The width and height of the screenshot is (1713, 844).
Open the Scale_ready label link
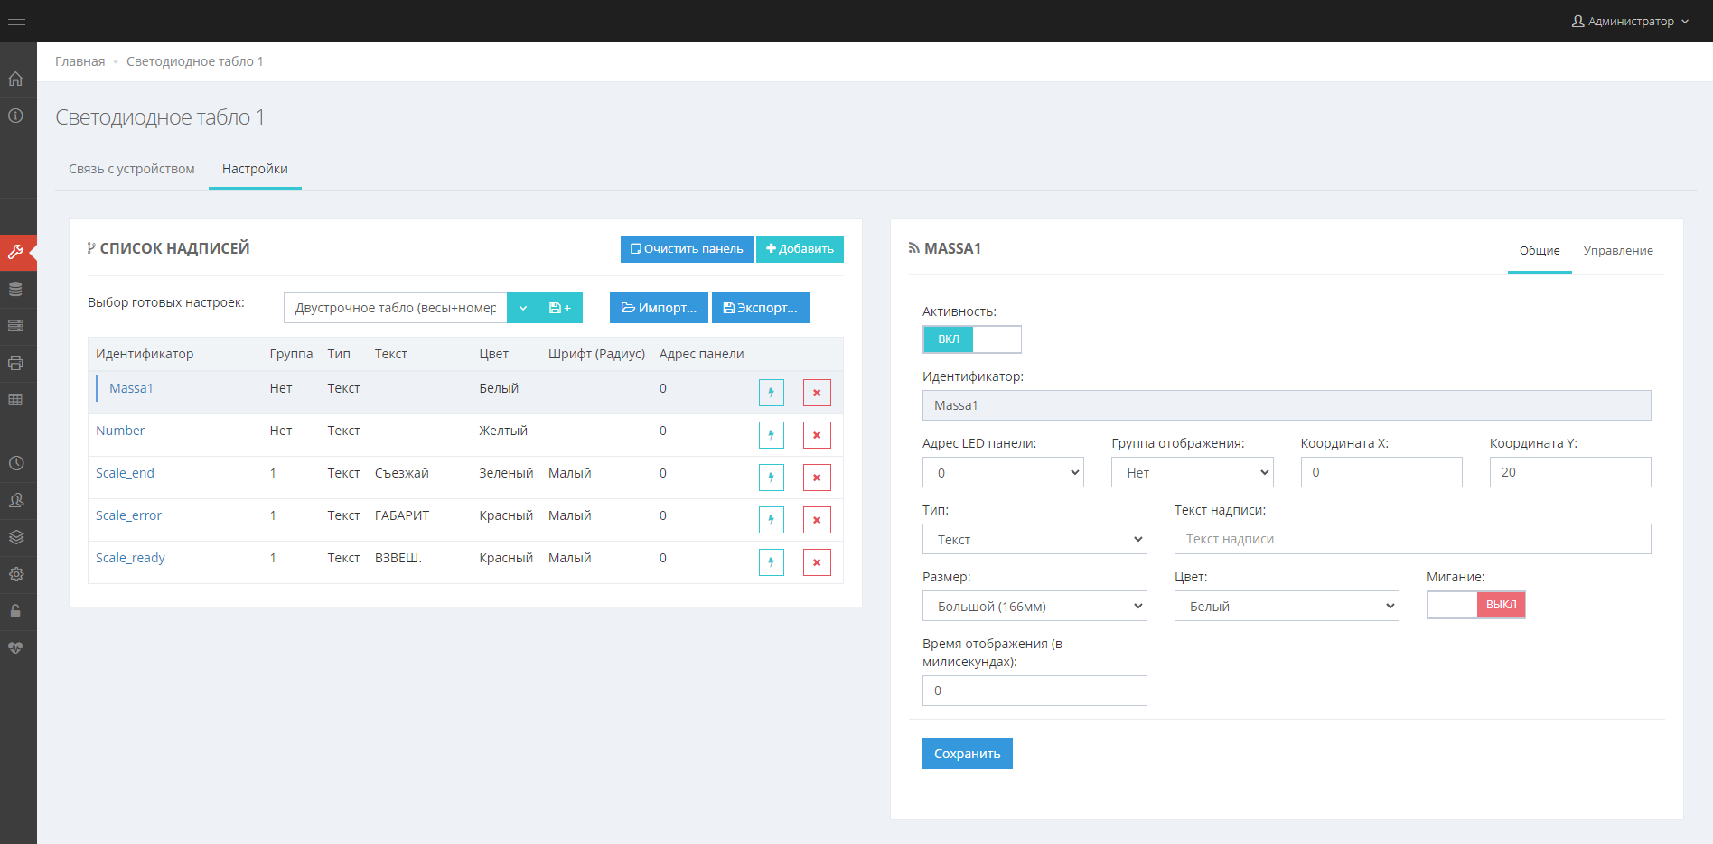point(130,558)
